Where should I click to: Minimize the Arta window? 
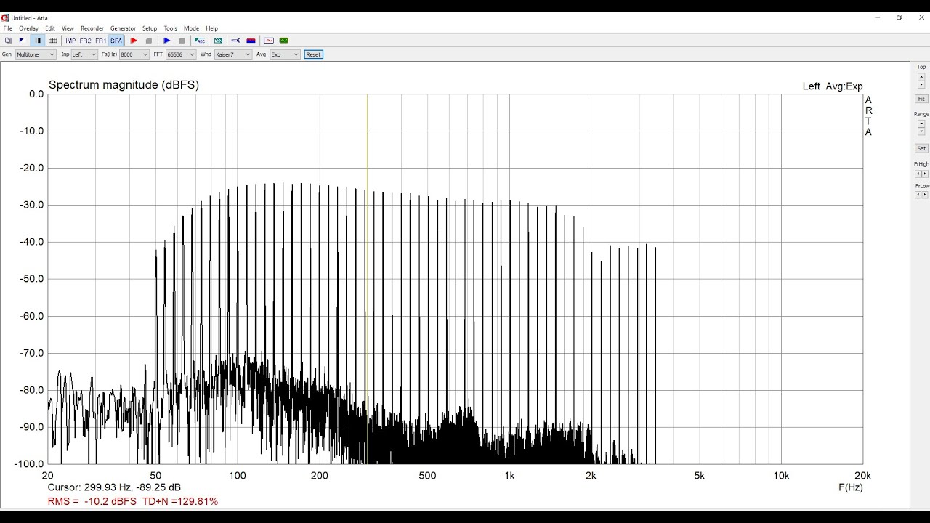tap(878, 17)
